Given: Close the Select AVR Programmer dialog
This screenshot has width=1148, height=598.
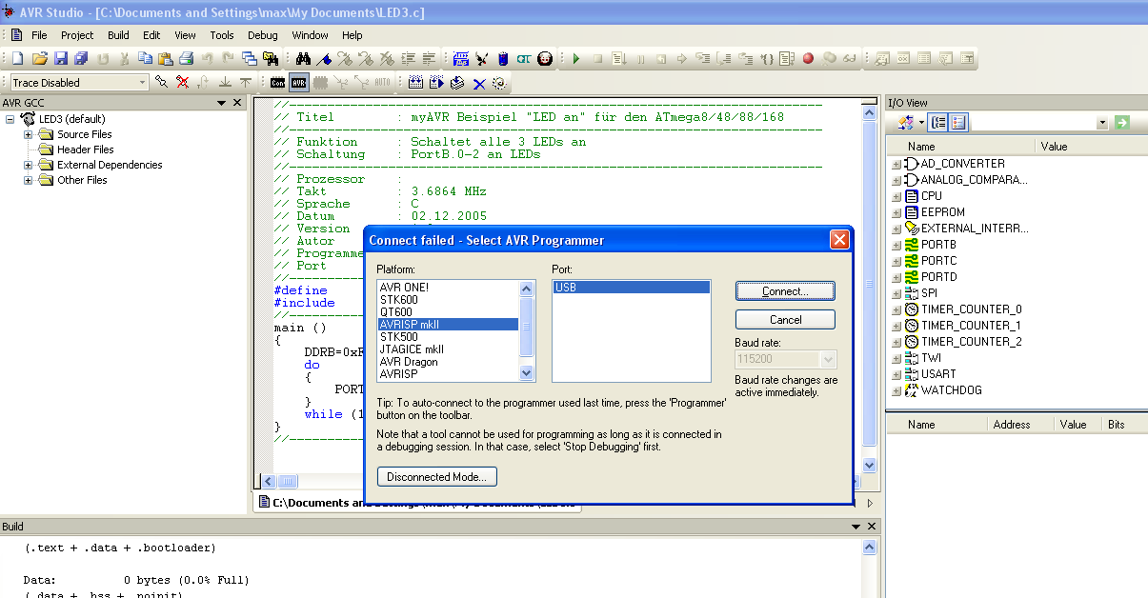Looking at the screenshot, I should (839, 240).
